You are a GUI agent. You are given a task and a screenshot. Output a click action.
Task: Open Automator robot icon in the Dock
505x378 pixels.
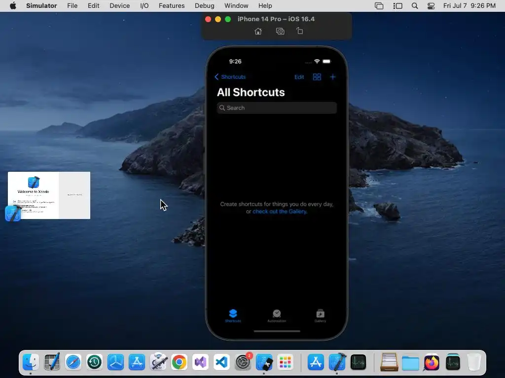[158, 362]
